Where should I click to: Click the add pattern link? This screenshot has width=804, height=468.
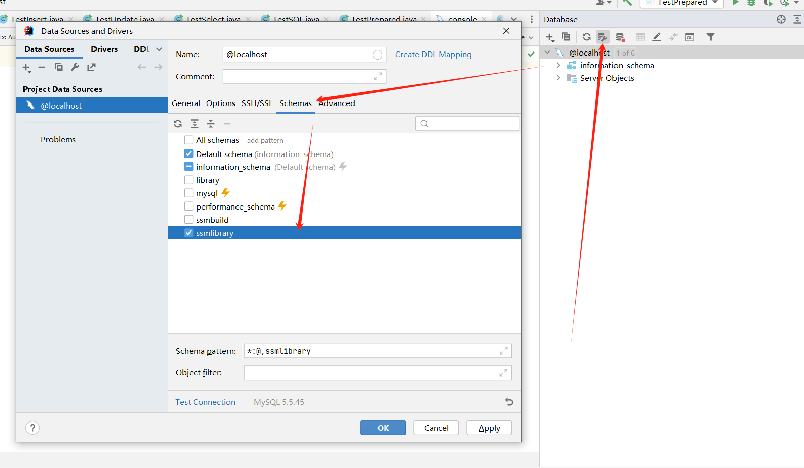point(265,140)
